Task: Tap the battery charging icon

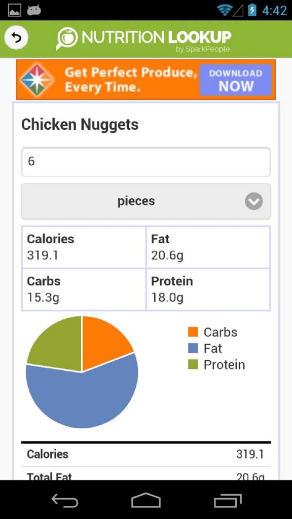Action: click(x=252, y=10)
